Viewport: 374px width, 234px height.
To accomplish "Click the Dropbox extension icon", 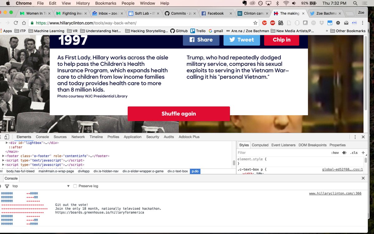I will 322,23.
